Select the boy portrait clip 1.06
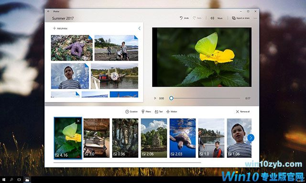 (239, 138)
